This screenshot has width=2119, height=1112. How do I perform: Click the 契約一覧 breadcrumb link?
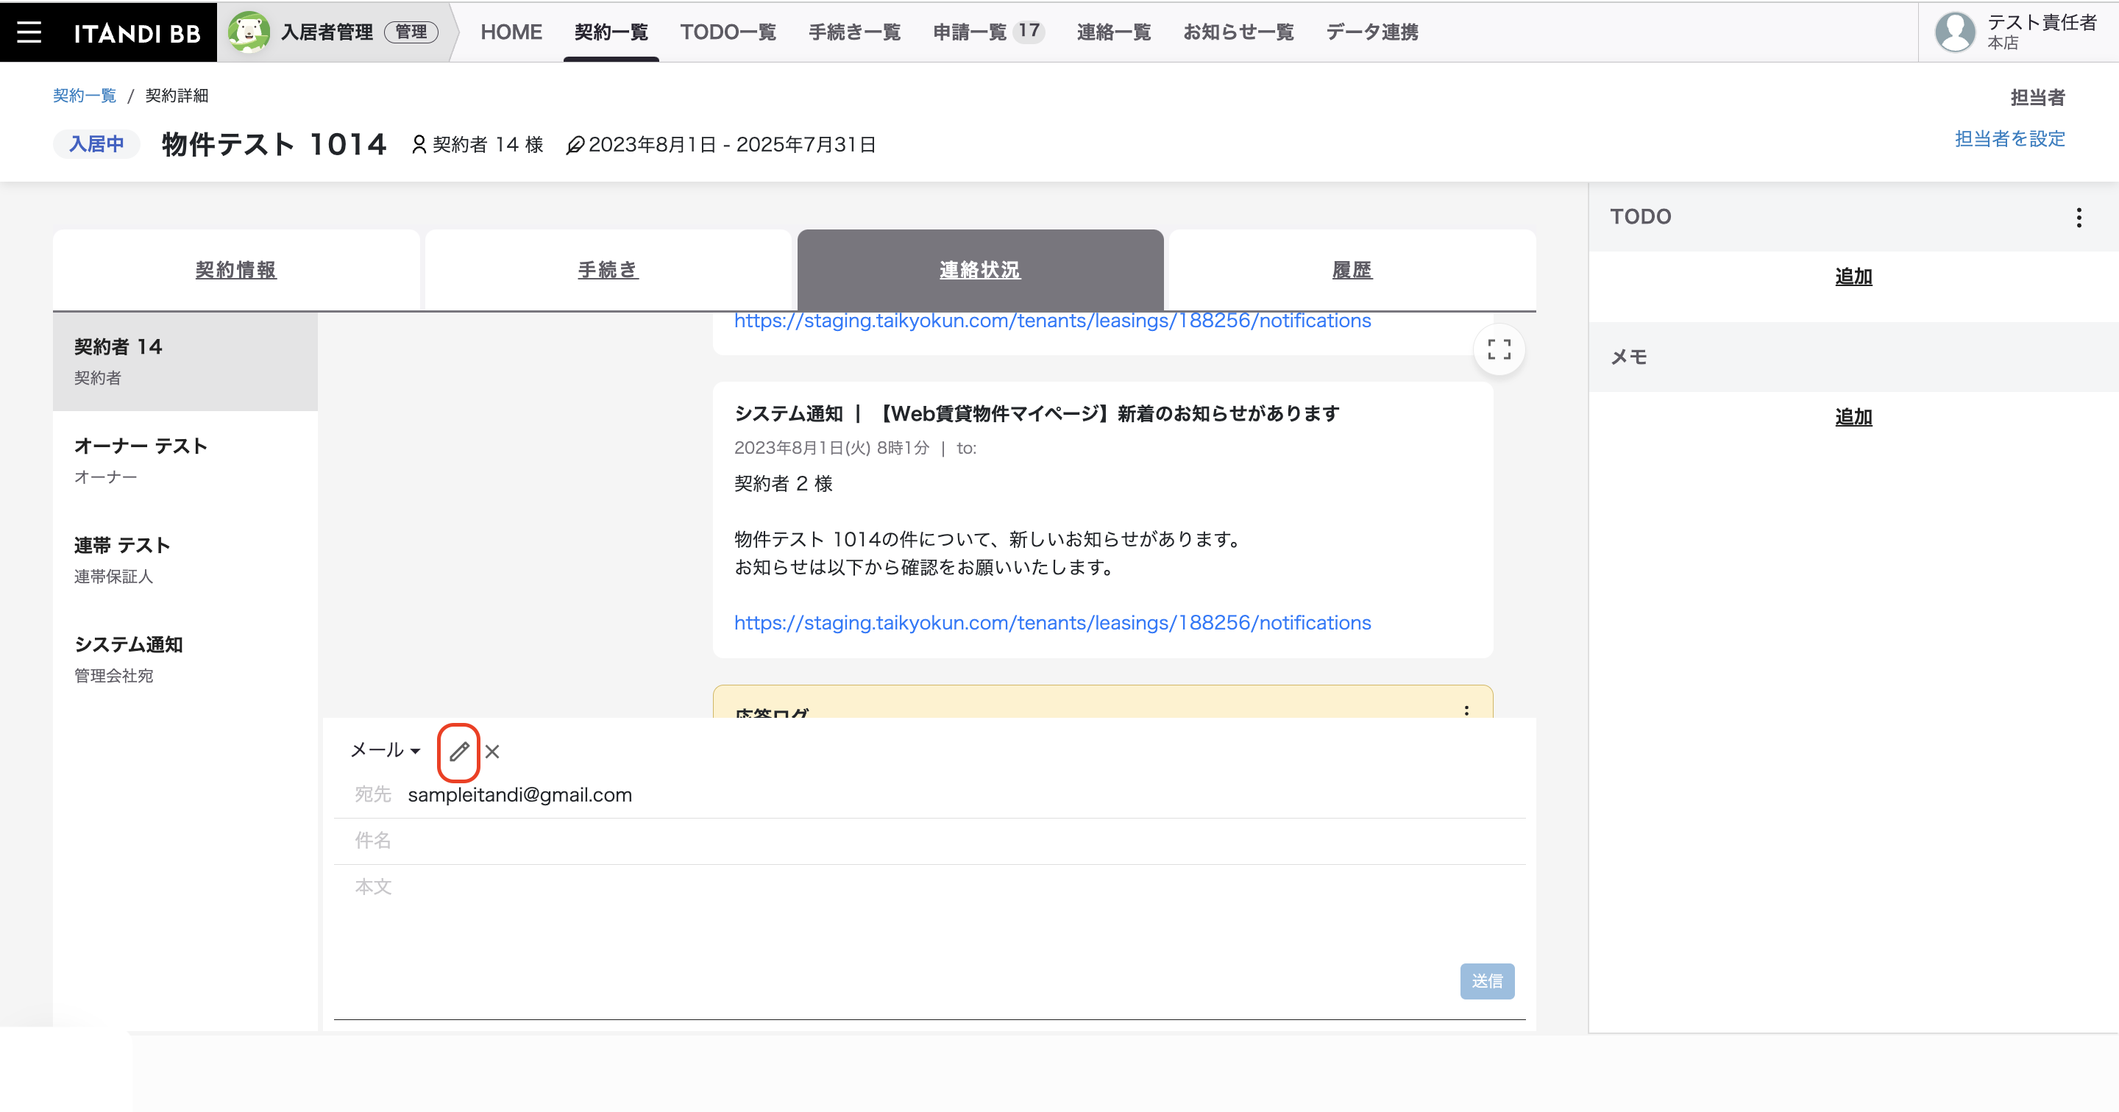tap(85, 96)
